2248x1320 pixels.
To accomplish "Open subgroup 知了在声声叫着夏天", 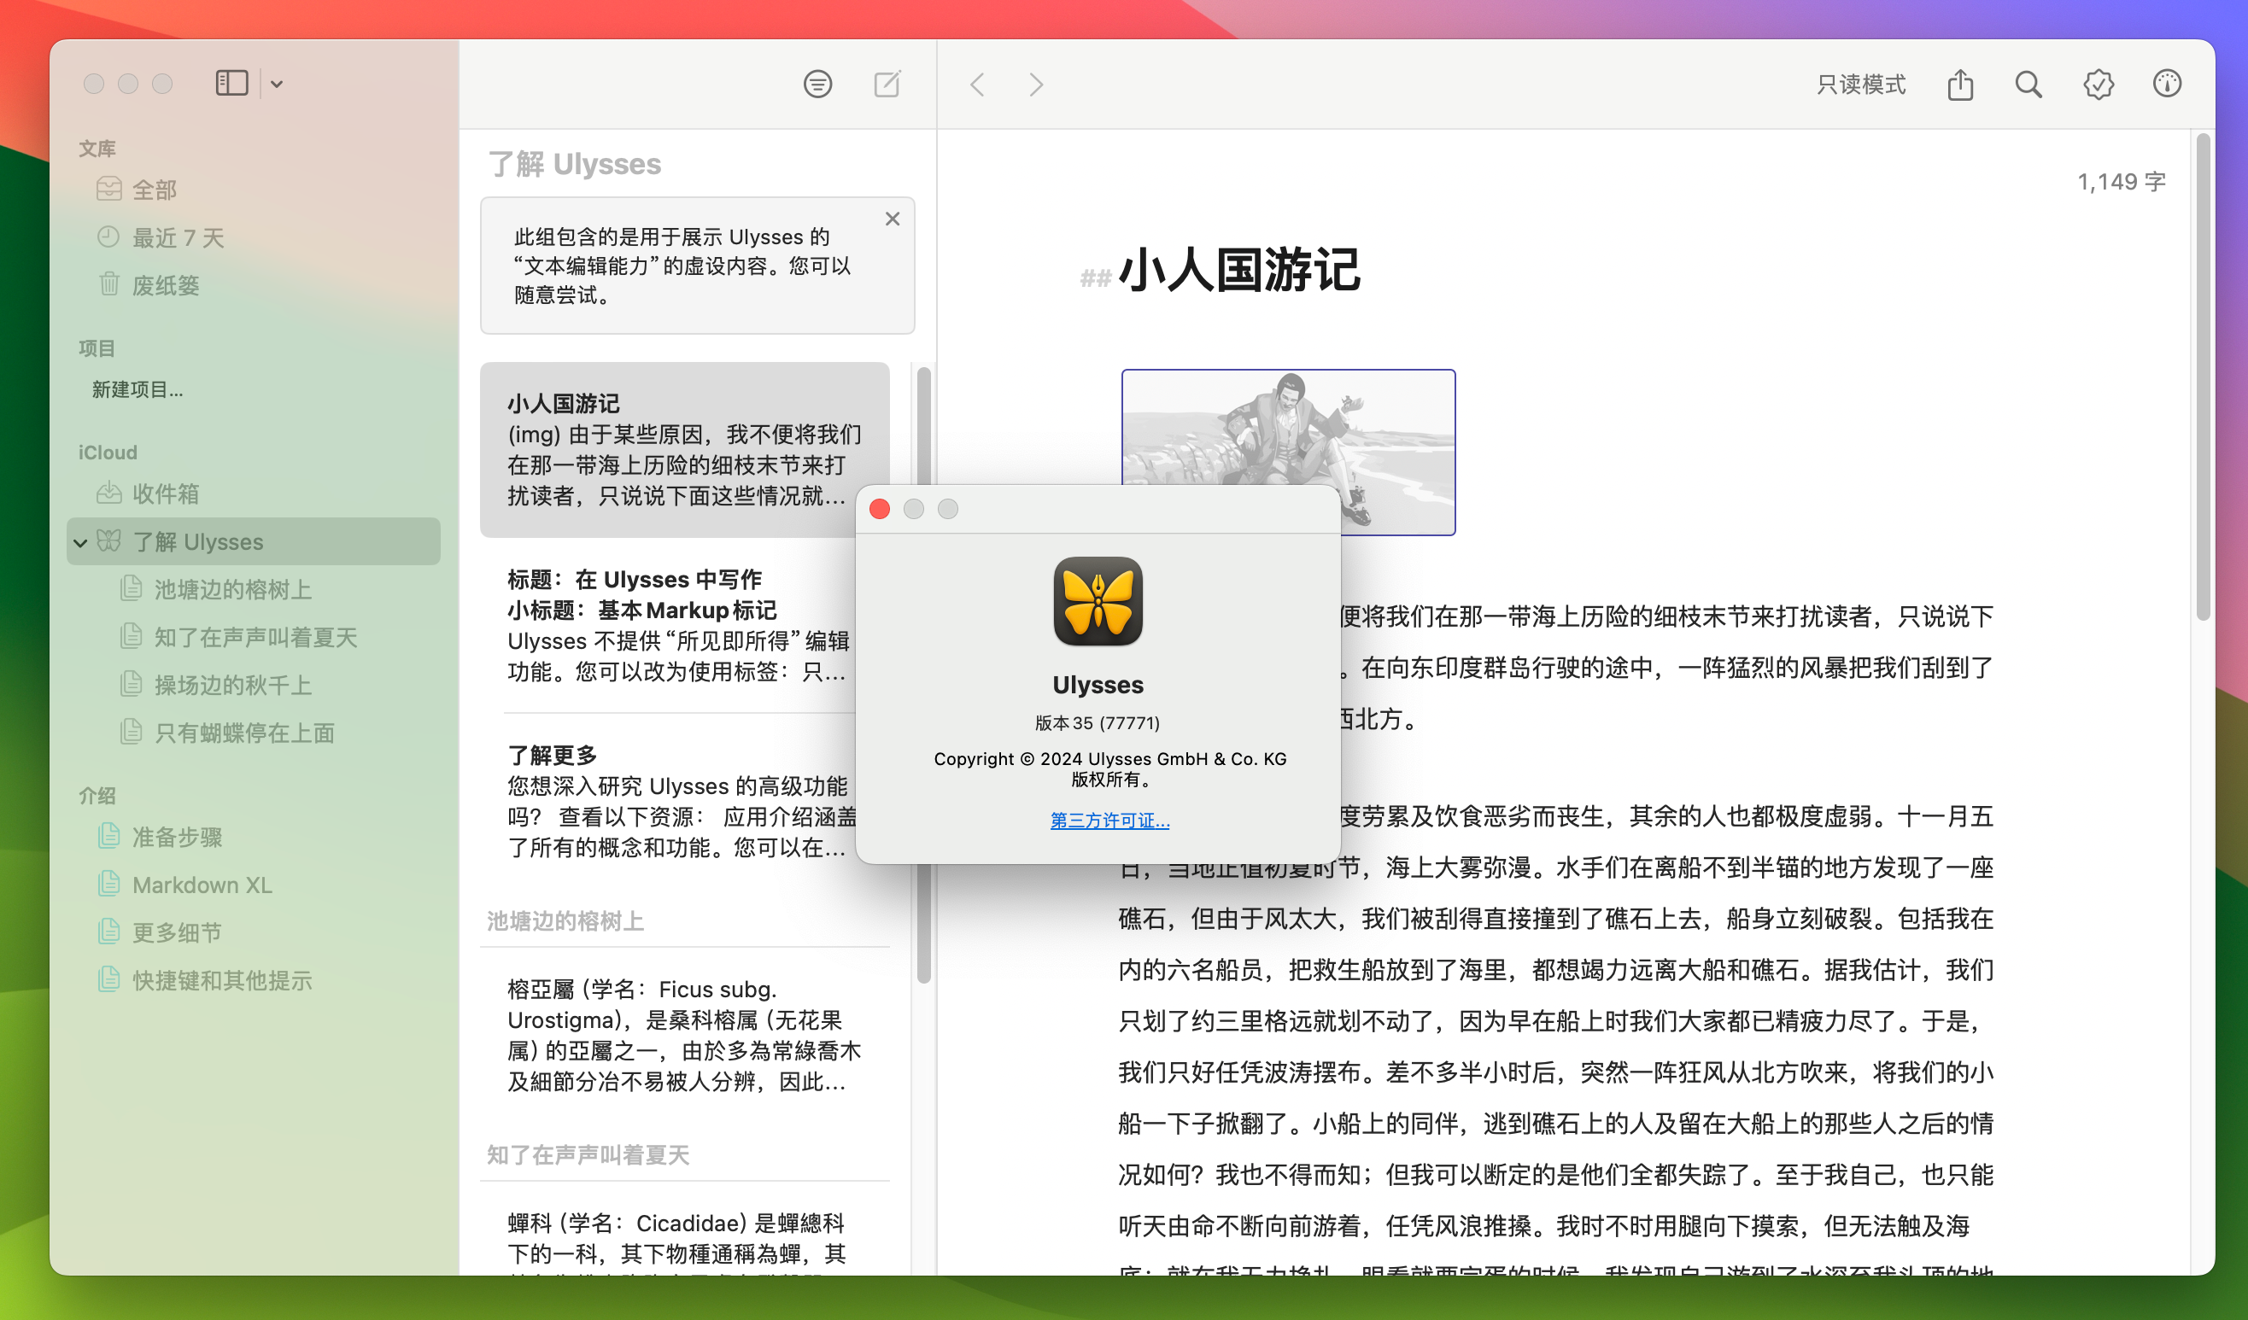I will coord(254,637).
